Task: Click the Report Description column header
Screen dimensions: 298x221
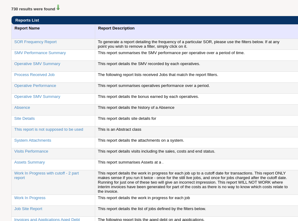Action: pyautogui.click(x=116, y=28)
